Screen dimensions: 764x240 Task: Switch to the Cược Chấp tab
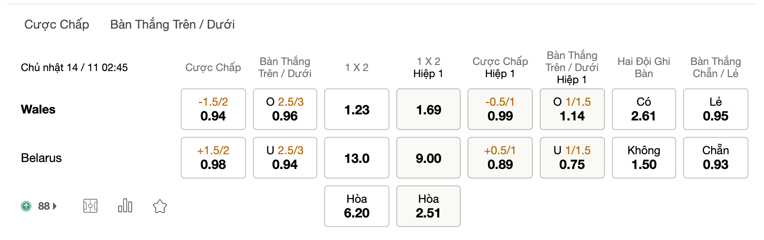tap(56, 24)
